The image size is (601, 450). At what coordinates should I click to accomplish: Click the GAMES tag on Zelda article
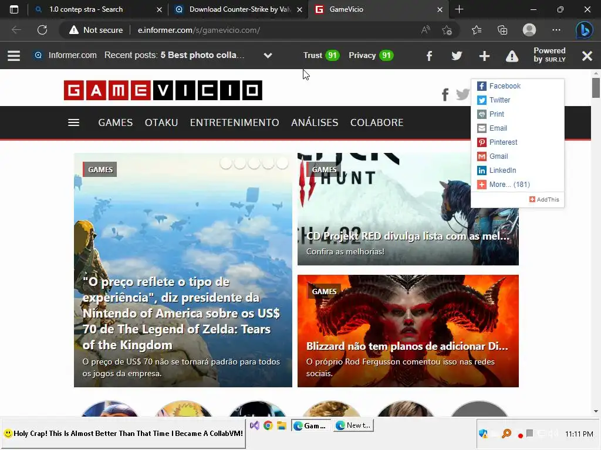(x=100, y=169)
